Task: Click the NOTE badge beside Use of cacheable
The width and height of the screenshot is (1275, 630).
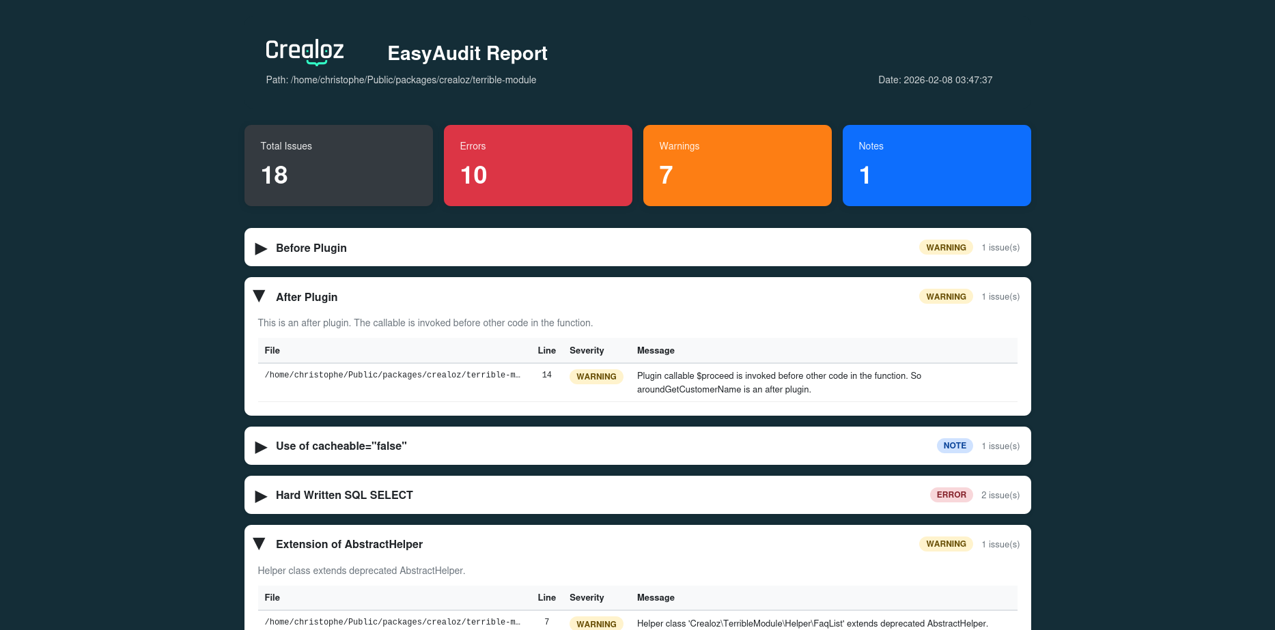Action: click(954, 445)
